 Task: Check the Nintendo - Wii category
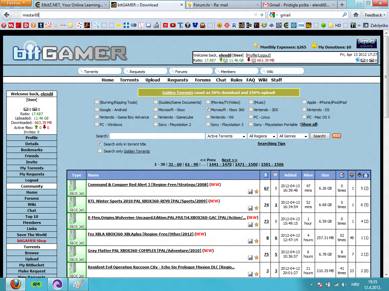[x=208, y=117]
